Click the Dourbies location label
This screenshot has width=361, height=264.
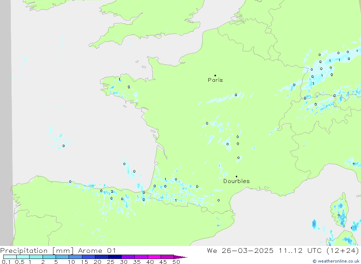tap(236, 181)
